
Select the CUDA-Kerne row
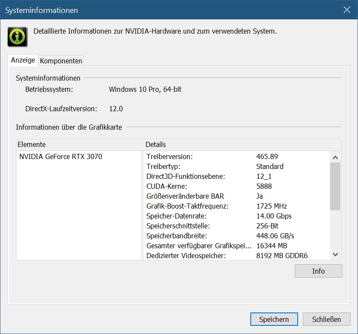(237, 186)
